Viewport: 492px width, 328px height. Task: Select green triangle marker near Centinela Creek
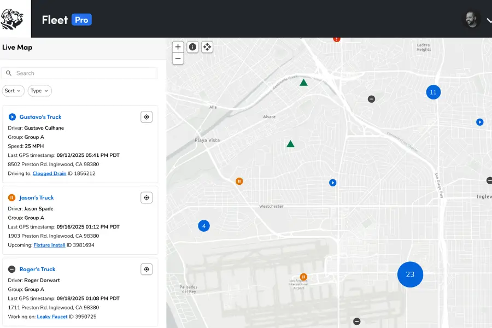click(303, 83)
